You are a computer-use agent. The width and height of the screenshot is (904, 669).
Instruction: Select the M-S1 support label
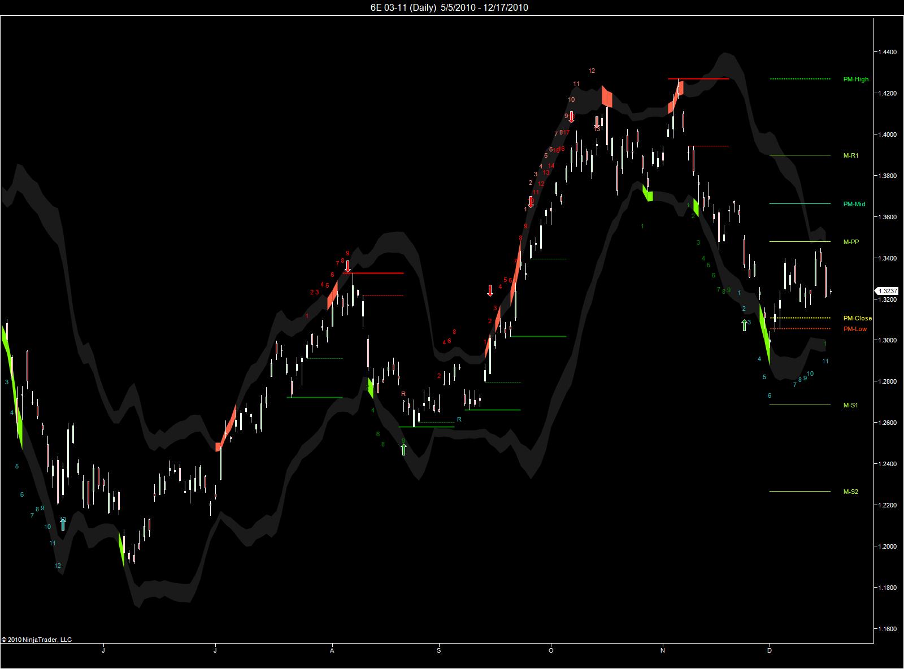[x=851, y=405]
